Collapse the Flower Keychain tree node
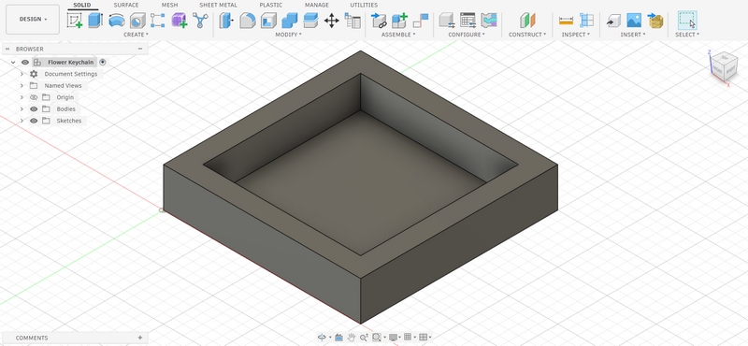This screenshot has width=748, height=346. point(13,63)
